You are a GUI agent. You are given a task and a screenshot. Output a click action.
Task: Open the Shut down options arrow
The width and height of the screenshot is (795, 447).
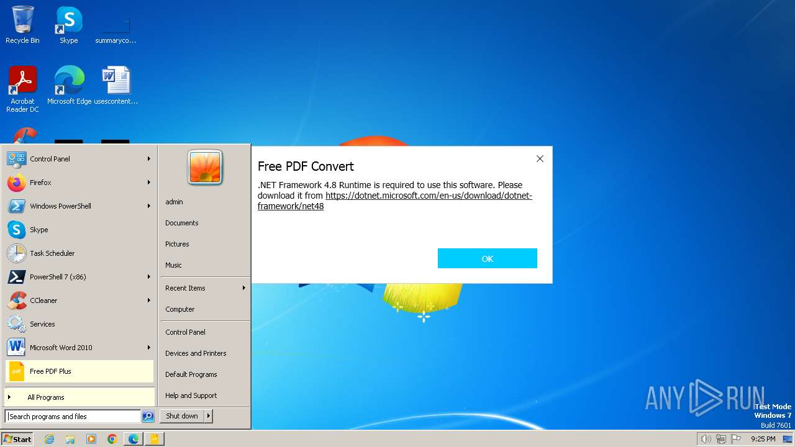pos(209,416)
